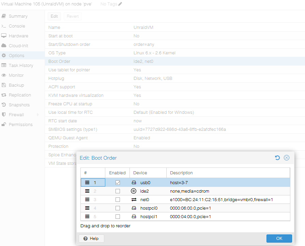Click the Options gear icon
Screen dimensions: 305x246
point(4,55)
